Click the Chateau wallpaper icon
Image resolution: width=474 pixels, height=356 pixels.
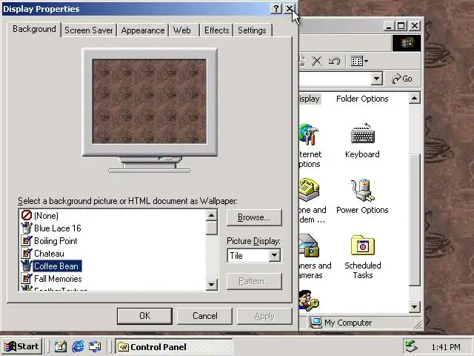click(27, 254)
